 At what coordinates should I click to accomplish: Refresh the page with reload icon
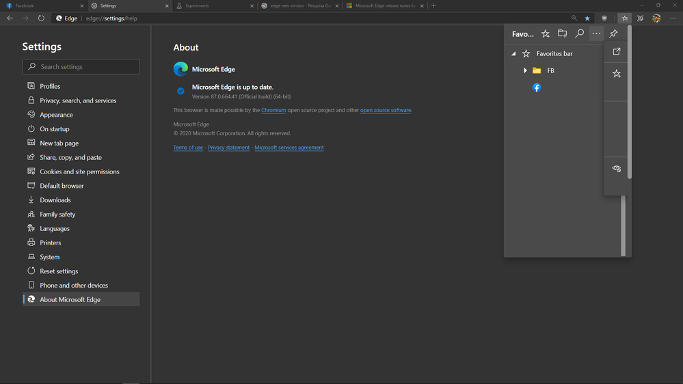click(41, 18)
